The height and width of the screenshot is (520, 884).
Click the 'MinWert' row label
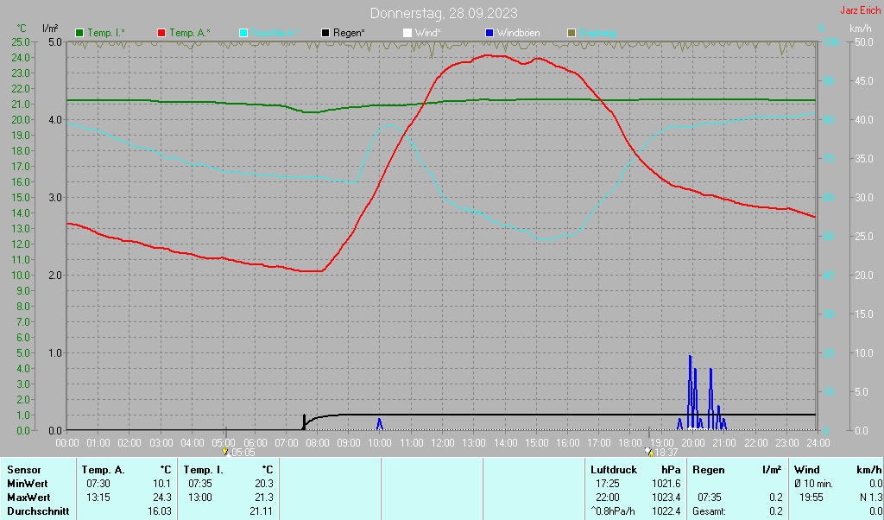click(28, 484)
